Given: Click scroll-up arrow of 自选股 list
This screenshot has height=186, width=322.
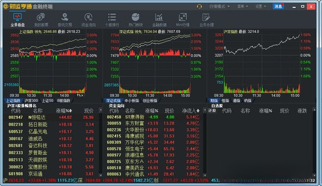Looking at the screenshot, I should point(314,110).
